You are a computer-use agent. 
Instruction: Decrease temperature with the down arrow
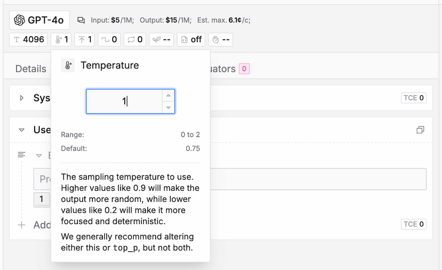(168, 107)
